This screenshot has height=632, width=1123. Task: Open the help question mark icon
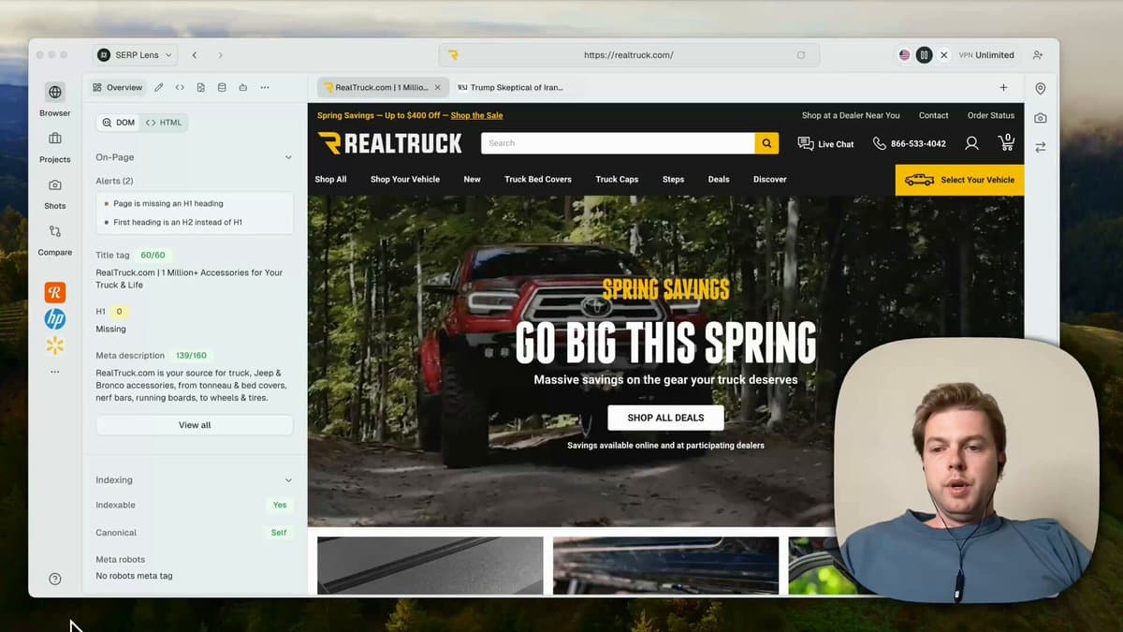point(55,580)
